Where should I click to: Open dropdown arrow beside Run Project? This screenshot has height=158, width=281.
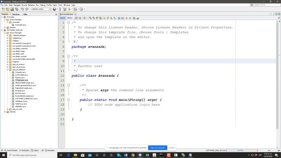tap(72, 9)
